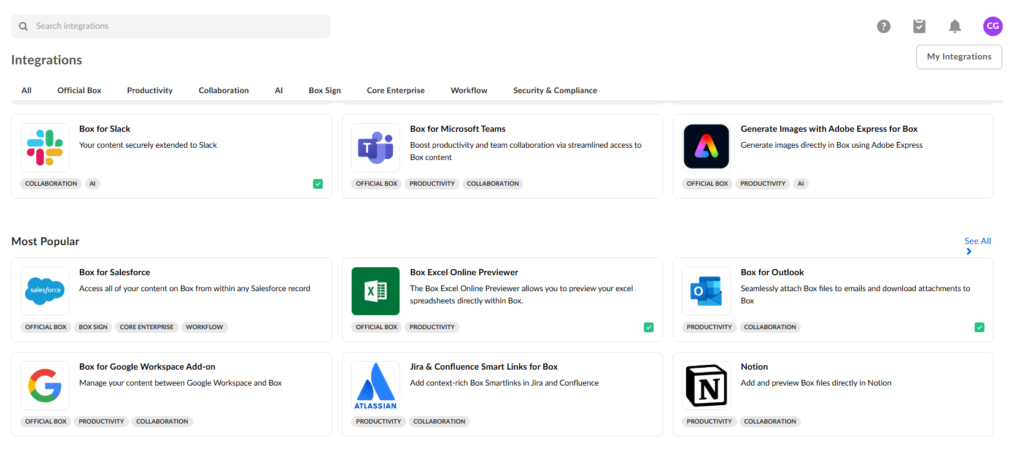This screenshot has height=453, width=1009.
Task: Open the Box for Microsoft Teams title
Action: pos(458,129)
